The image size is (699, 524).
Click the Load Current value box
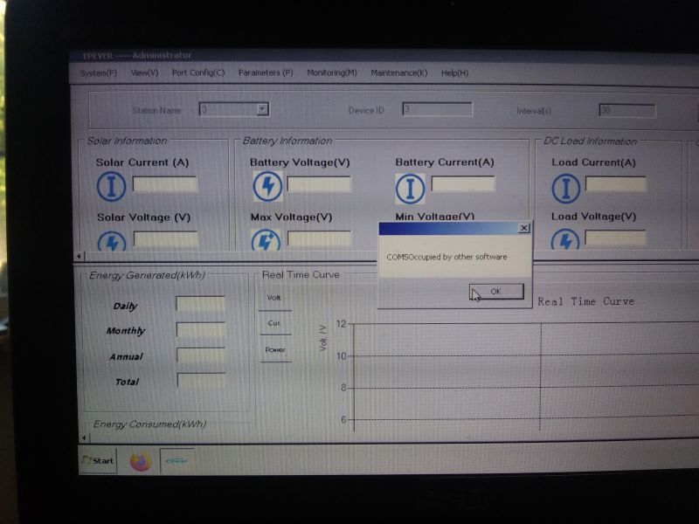(x=616, y=183)
